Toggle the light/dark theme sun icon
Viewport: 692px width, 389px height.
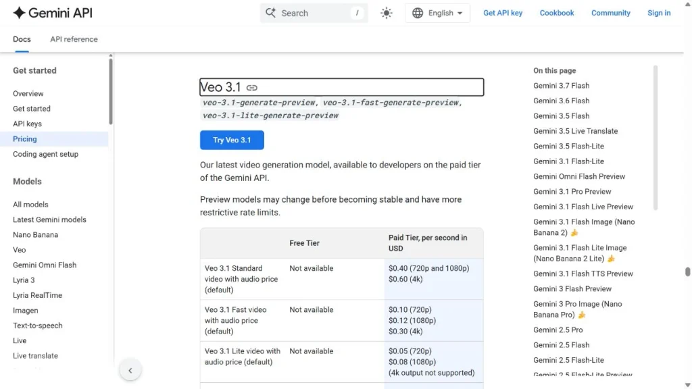pos(386,13)
